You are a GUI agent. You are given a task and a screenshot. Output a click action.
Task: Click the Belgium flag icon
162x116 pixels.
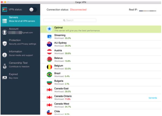[49, 67]
